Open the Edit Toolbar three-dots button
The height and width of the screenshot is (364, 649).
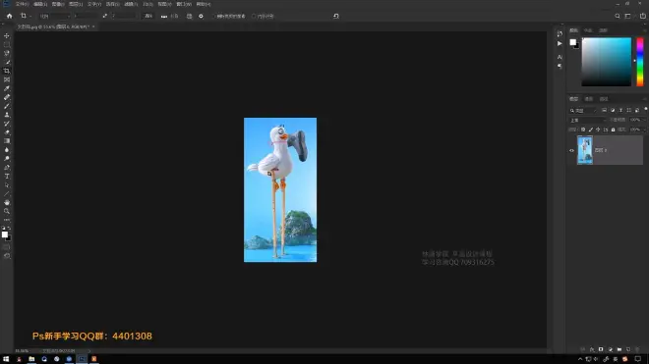click(7, 220)
